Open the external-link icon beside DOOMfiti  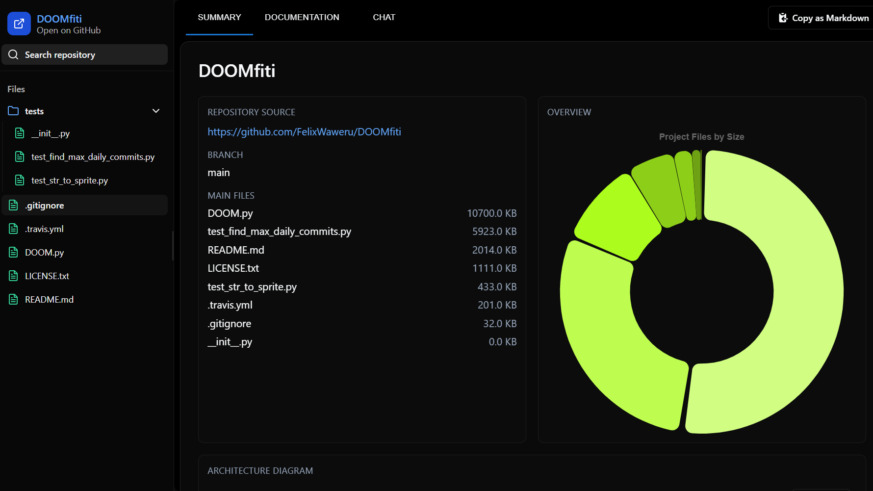[x=19, y=24]
